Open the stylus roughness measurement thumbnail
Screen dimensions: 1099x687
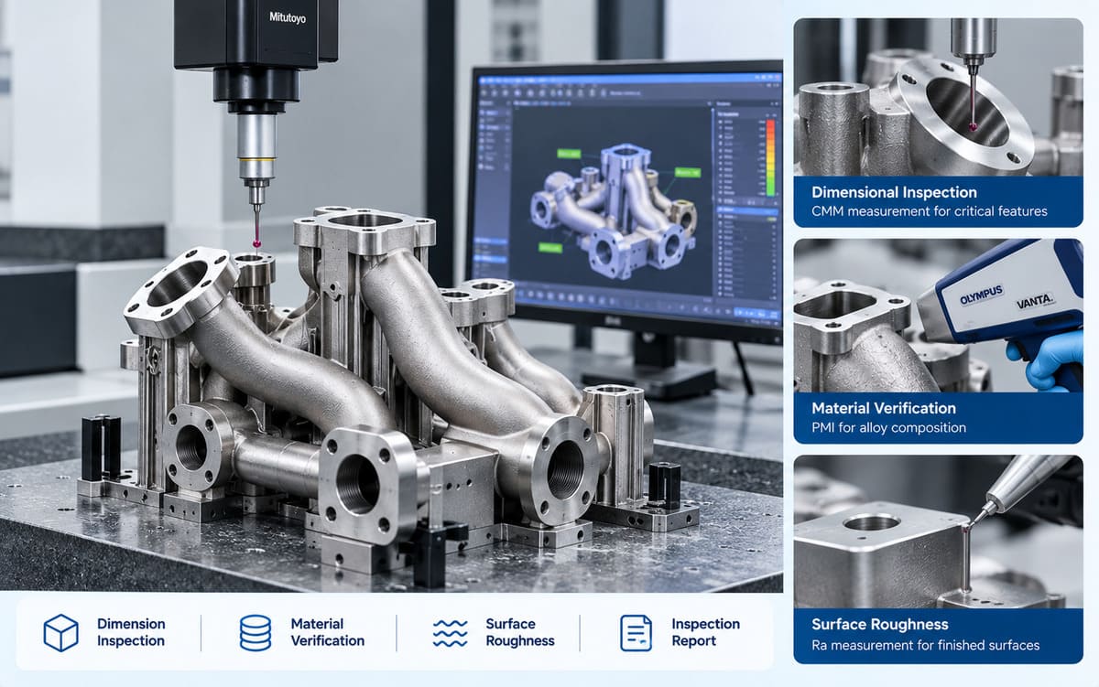(x=938, y=531)
